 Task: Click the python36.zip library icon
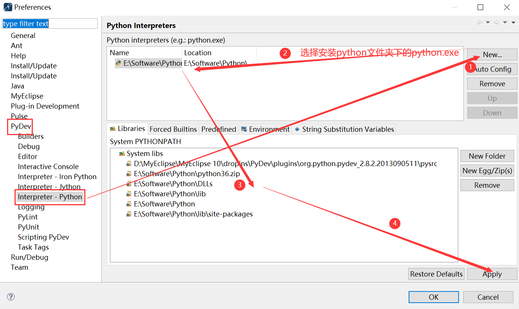129,174
